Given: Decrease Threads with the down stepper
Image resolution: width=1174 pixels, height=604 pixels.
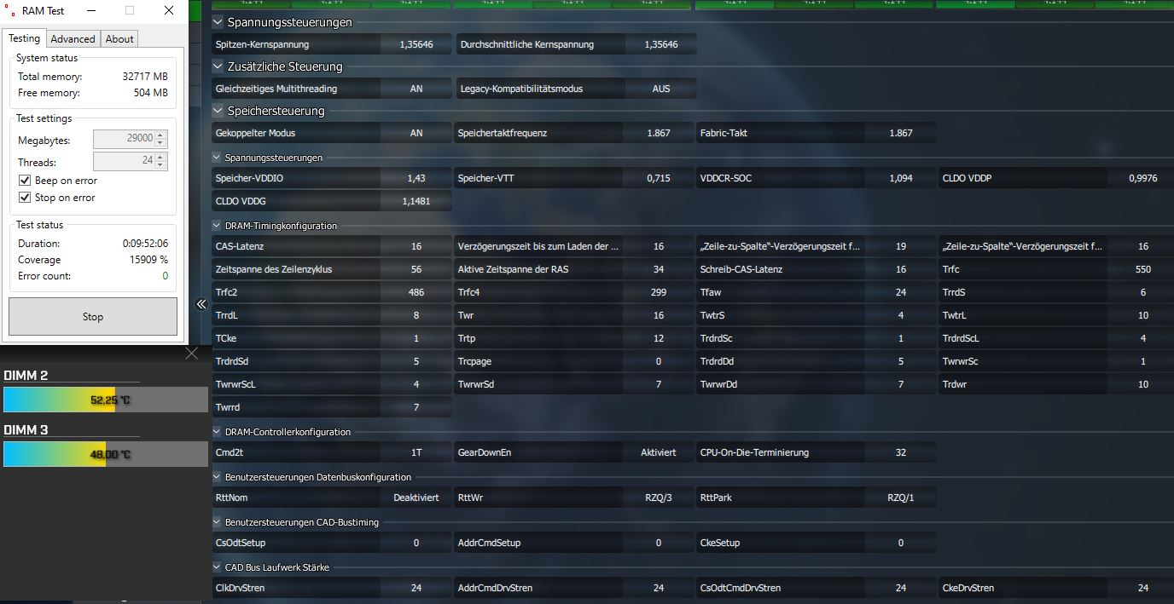Looking at the screenshot, I should (161, 165).
